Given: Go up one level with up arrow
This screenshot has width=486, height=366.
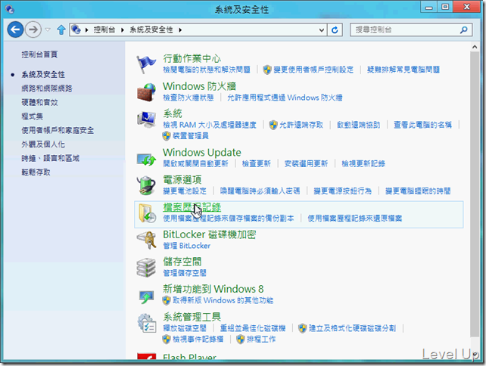Looking at the screenshot, I should pyautogui.click(x=61, y=29).
